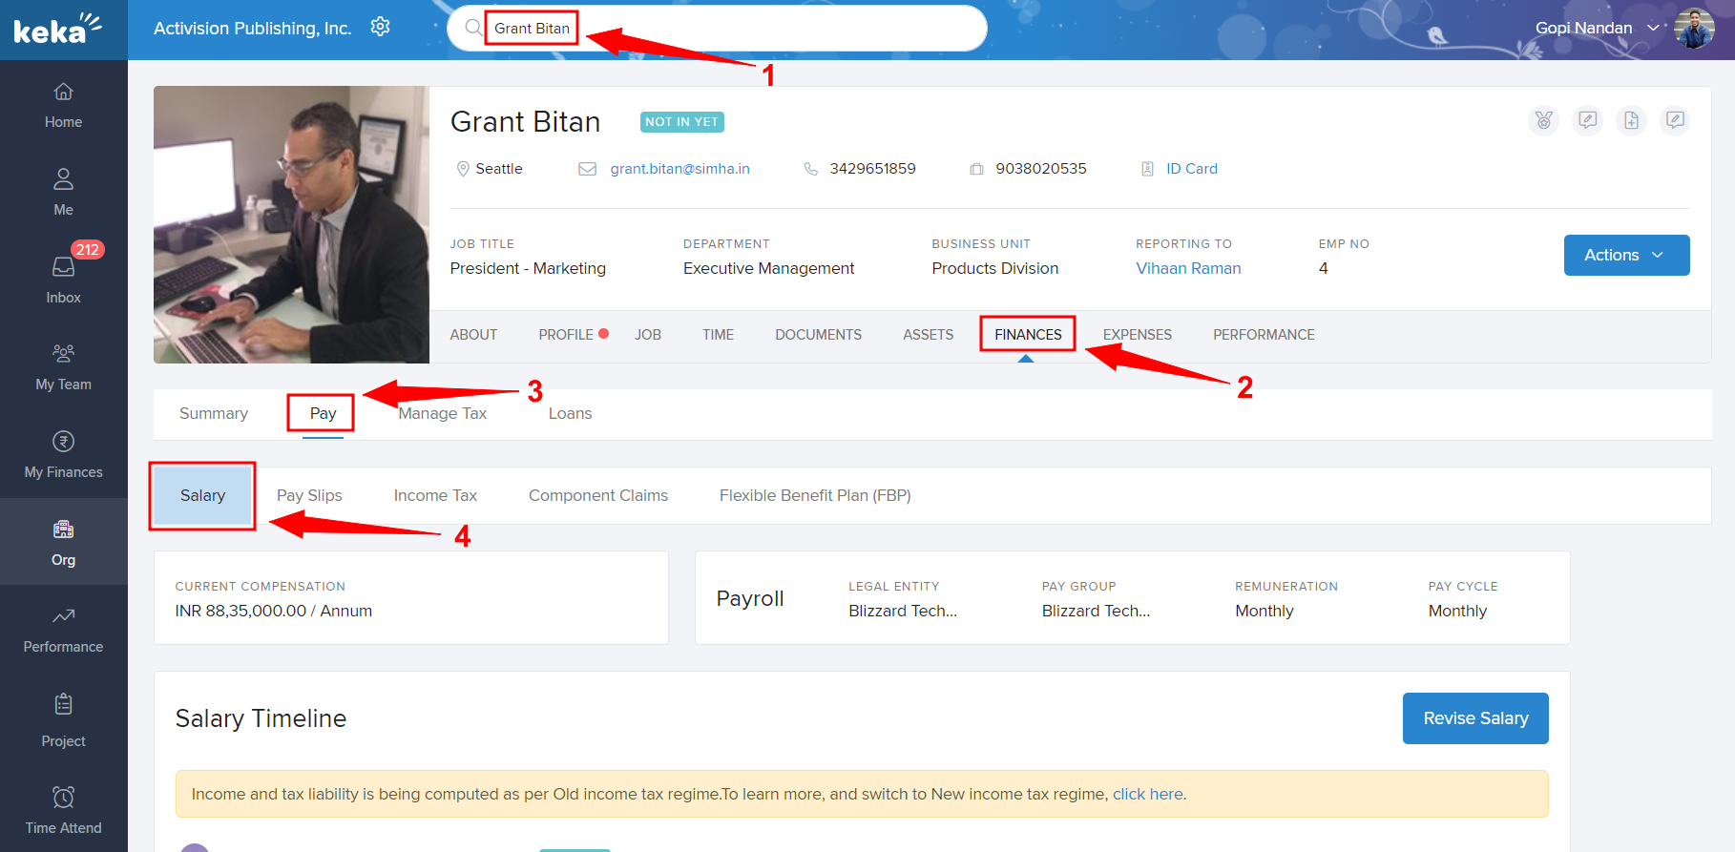Click the Revise Salary button
Image resolution: width=1735 pixels, height=852 pixels.
[x=1474, y=718]
